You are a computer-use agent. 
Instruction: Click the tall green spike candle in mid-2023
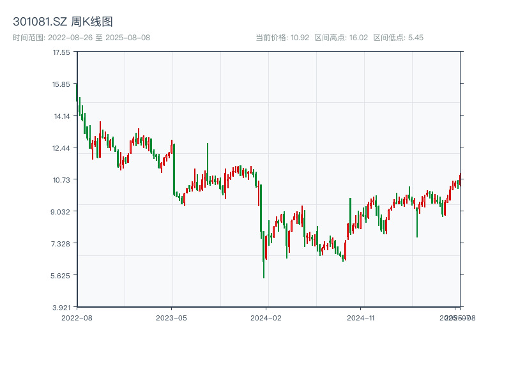tap(208, 163)
